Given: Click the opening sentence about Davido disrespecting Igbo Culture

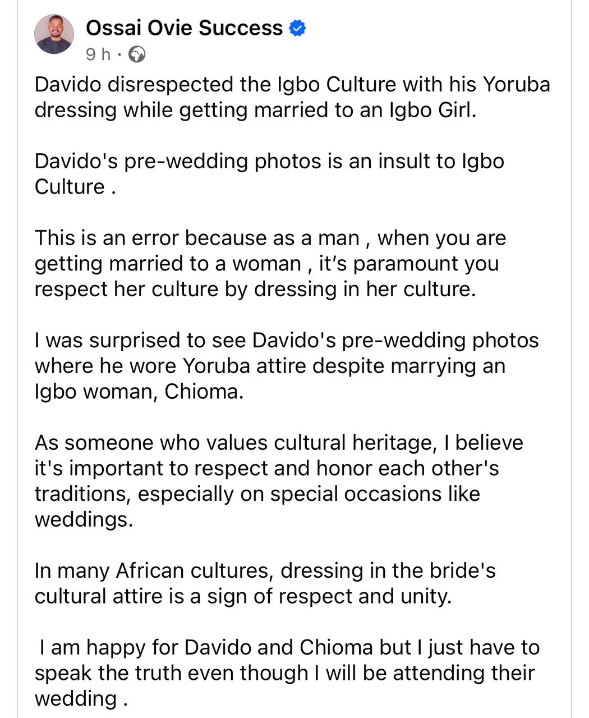Looking at the screenshot, I should (x=292, y=85).
